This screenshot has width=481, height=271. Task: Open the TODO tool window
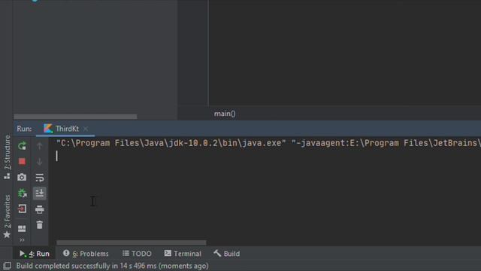coord(137,254)
